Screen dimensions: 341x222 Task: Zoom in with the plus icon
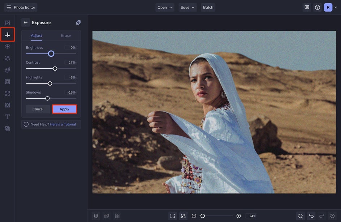(238, 216)
